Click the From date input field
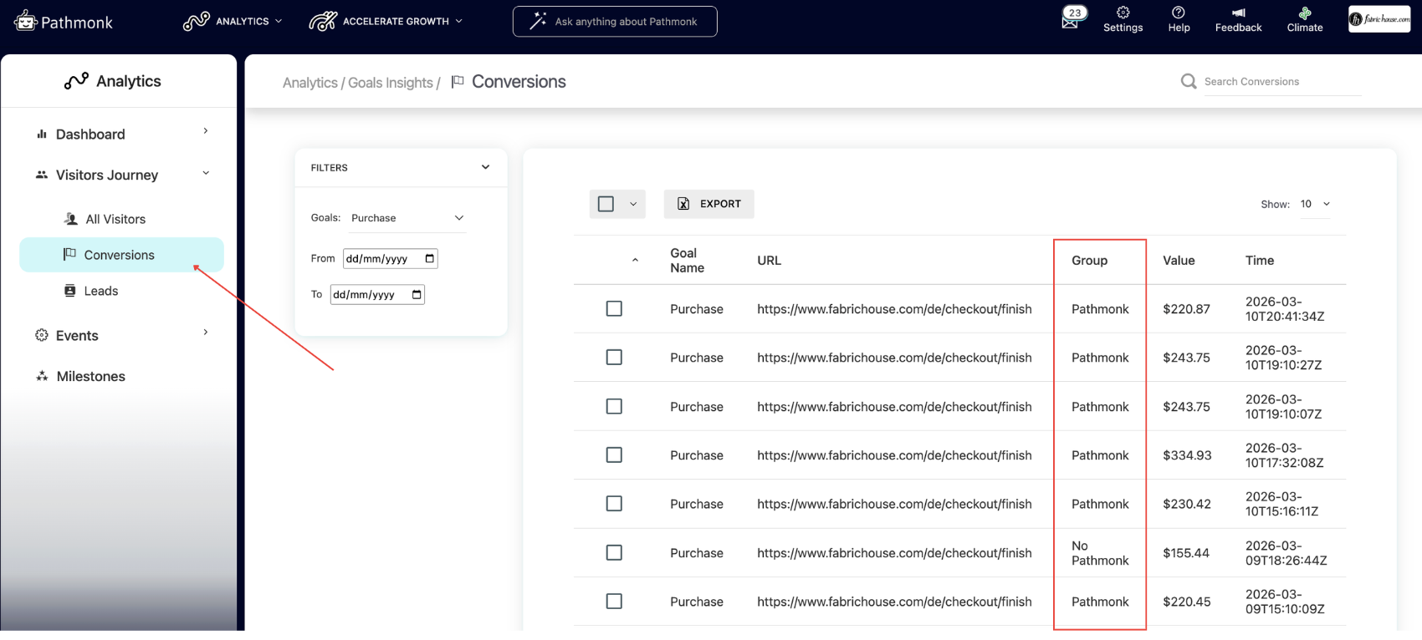This screenshot has height=640, width=1422. (x=391, y=259)
